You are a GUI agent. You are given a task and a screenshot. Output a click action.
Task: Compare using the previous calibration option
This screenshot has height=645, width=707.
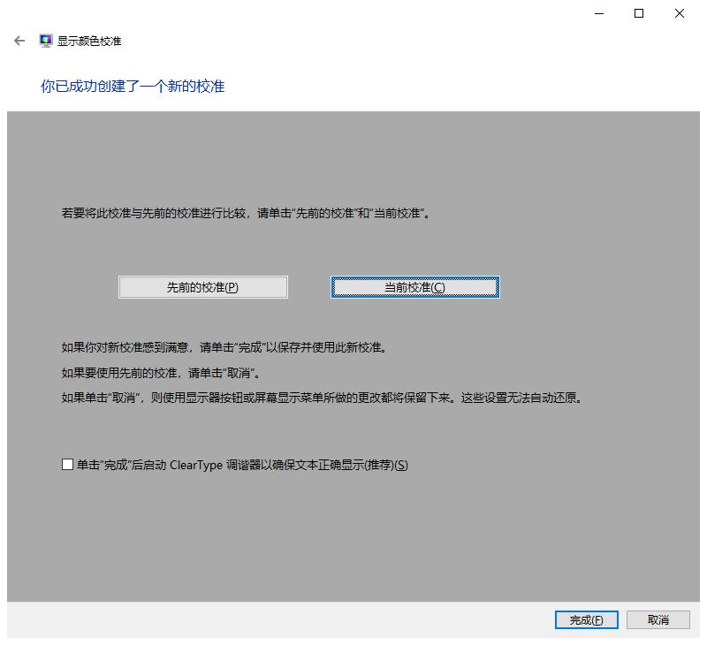(202, 286)
